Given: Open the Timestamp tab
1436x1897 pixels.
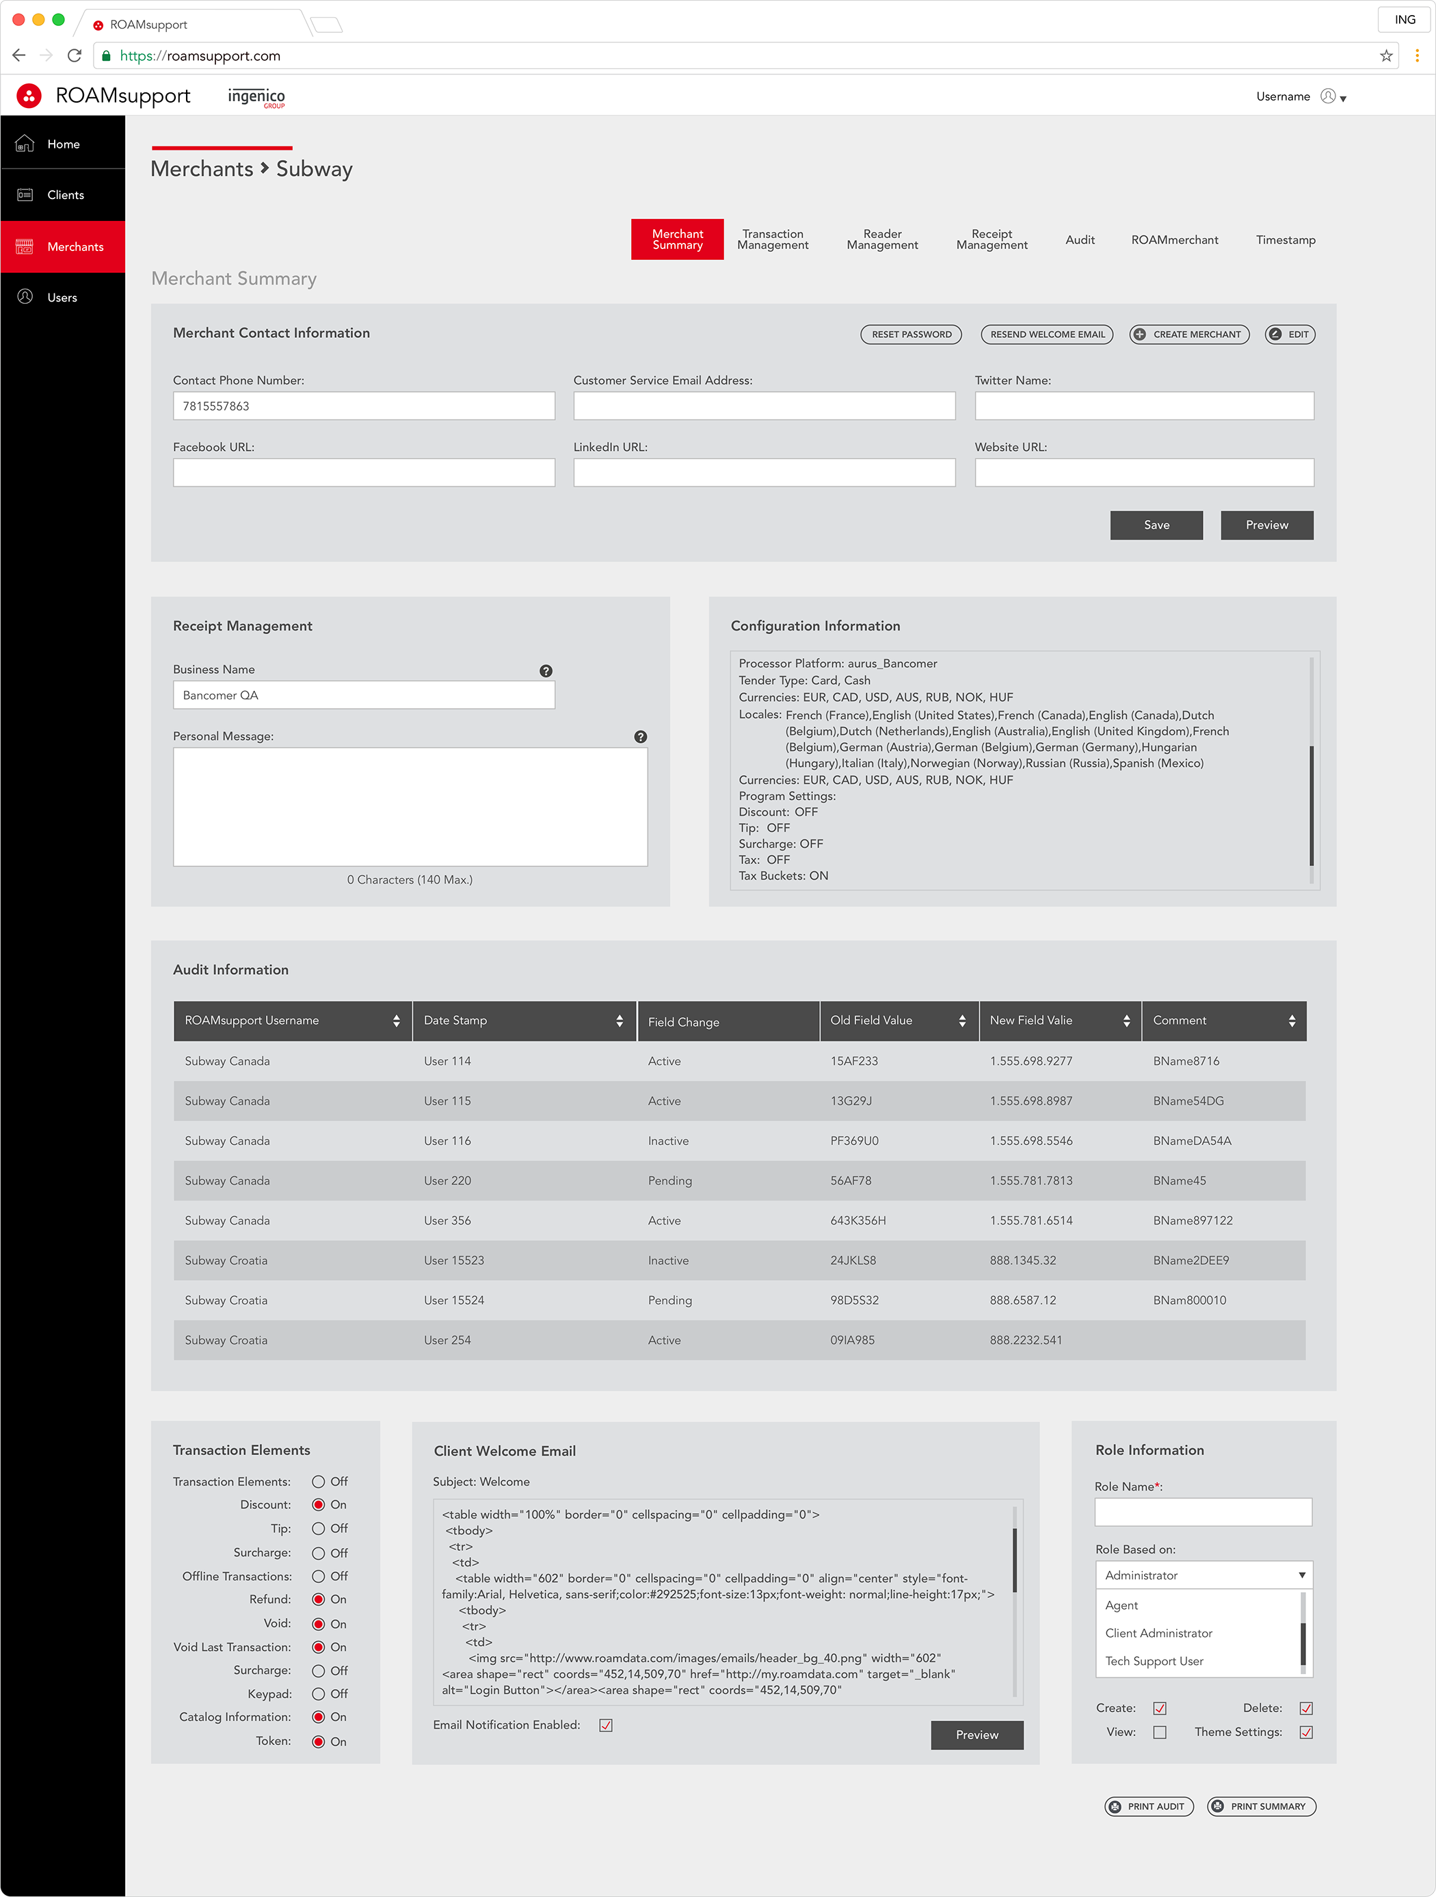Looking at the screenshot, I should 1285,239.
